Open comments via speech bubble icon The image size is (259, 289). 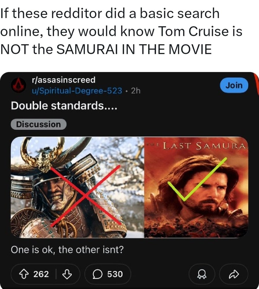coord(97,274)
